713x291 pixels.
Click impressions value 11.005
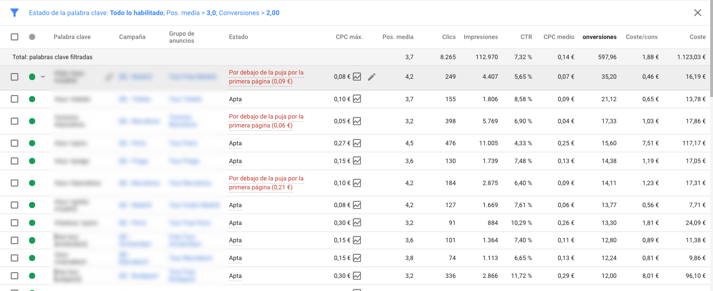(x=488, y=143)
